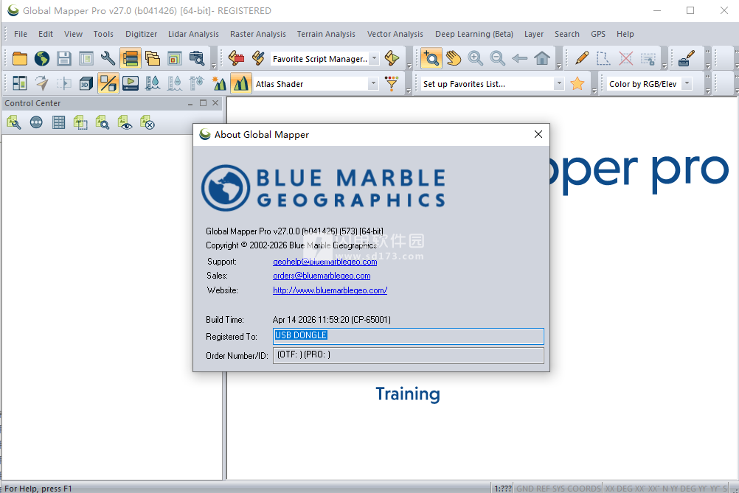This screenshot has width=739, height=493.
Task: Open the online data globe icon
Action: [42, 58]
